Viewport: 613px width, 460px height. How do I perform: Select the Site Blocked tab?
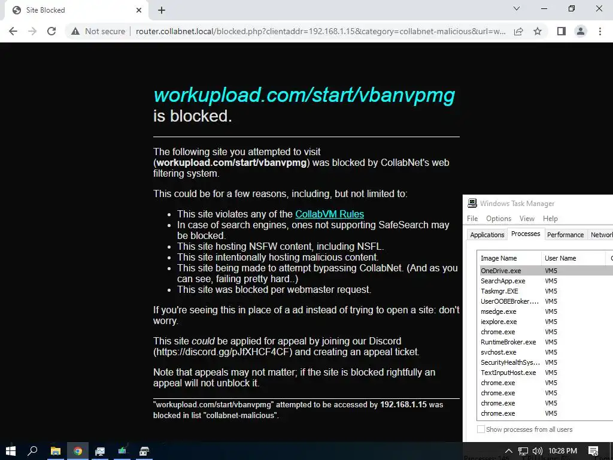(x=76, y=10)
